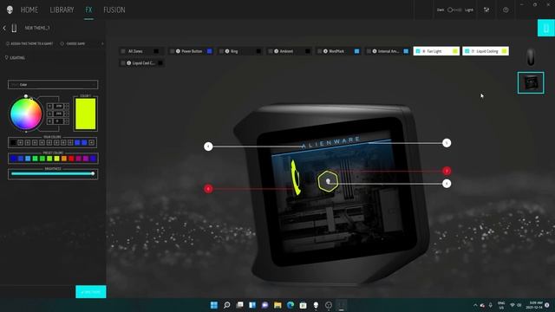Click the large Color 1 yellow swatch
This screenshot has width=555, height=312.
click(85, 114)
